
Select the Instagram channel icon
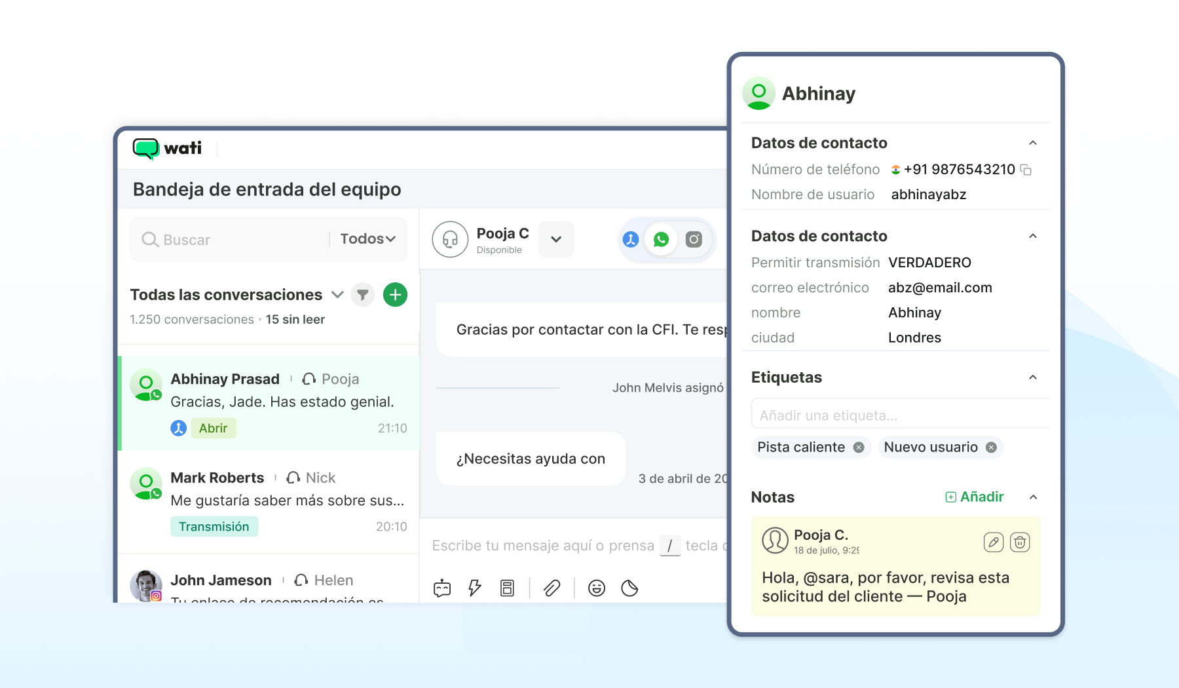[694, 240]
